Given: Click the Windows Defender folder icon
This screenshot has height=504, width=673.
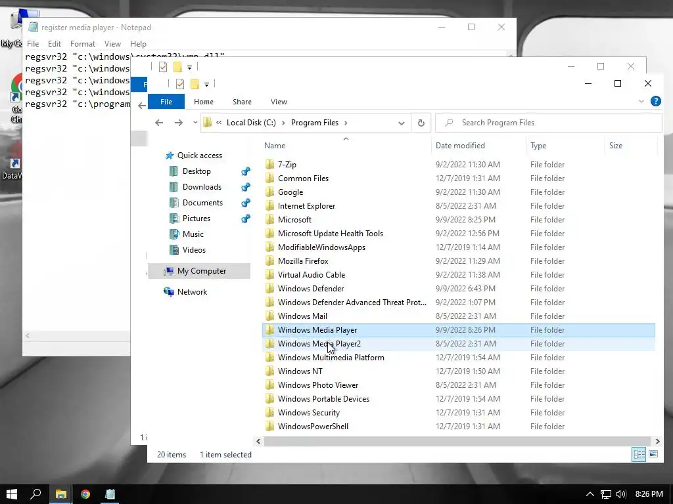Looking at the screenshot, I should (269, 289).
